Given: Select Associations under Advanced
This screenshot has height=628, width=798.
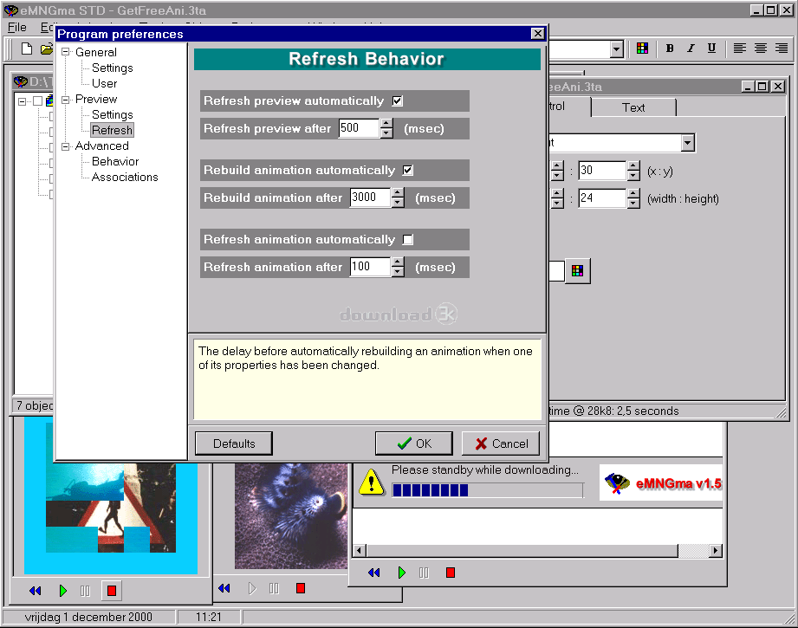Looking at the screenshot, I should pos(125,177).
